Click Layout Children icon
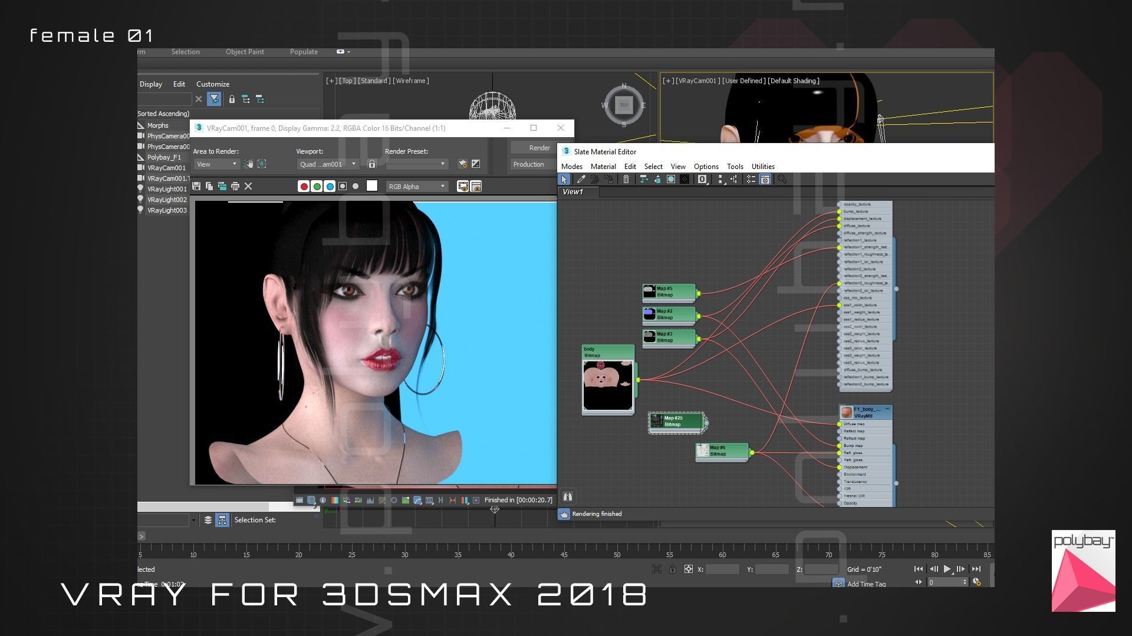 [734, 180]
